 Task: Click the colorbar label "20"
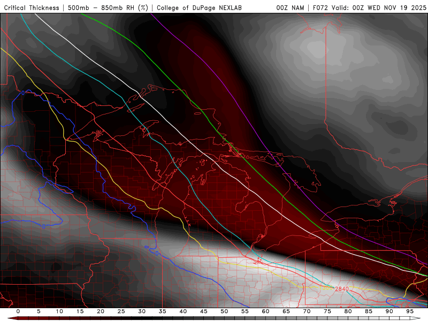coord(101,311)
